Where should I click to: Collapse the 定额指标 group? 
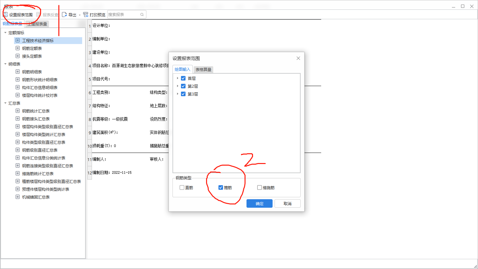coord(5,33)
